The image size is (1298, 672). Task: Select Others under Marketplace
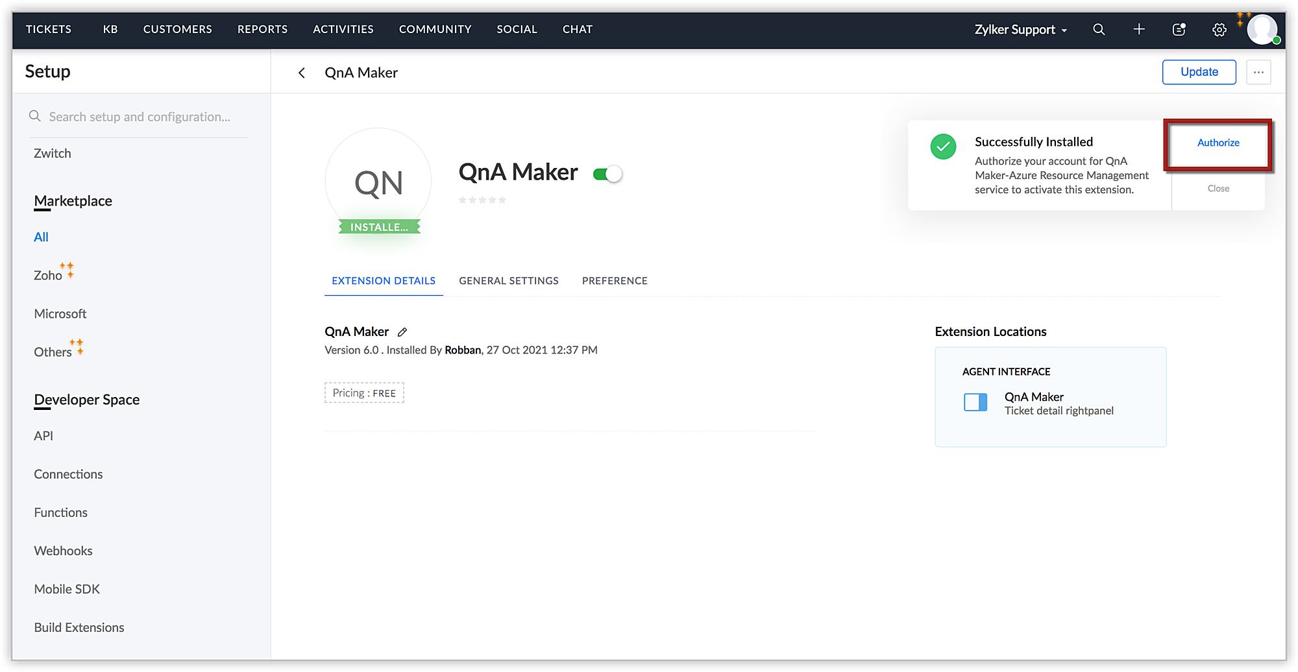point(53,352)
